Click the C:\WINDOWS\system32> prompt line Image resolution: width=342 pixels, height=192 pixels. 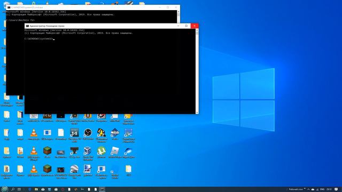point(39,39)
